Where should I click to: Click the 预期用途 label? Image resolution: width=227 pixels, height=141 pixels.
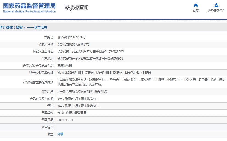(47, 92)
